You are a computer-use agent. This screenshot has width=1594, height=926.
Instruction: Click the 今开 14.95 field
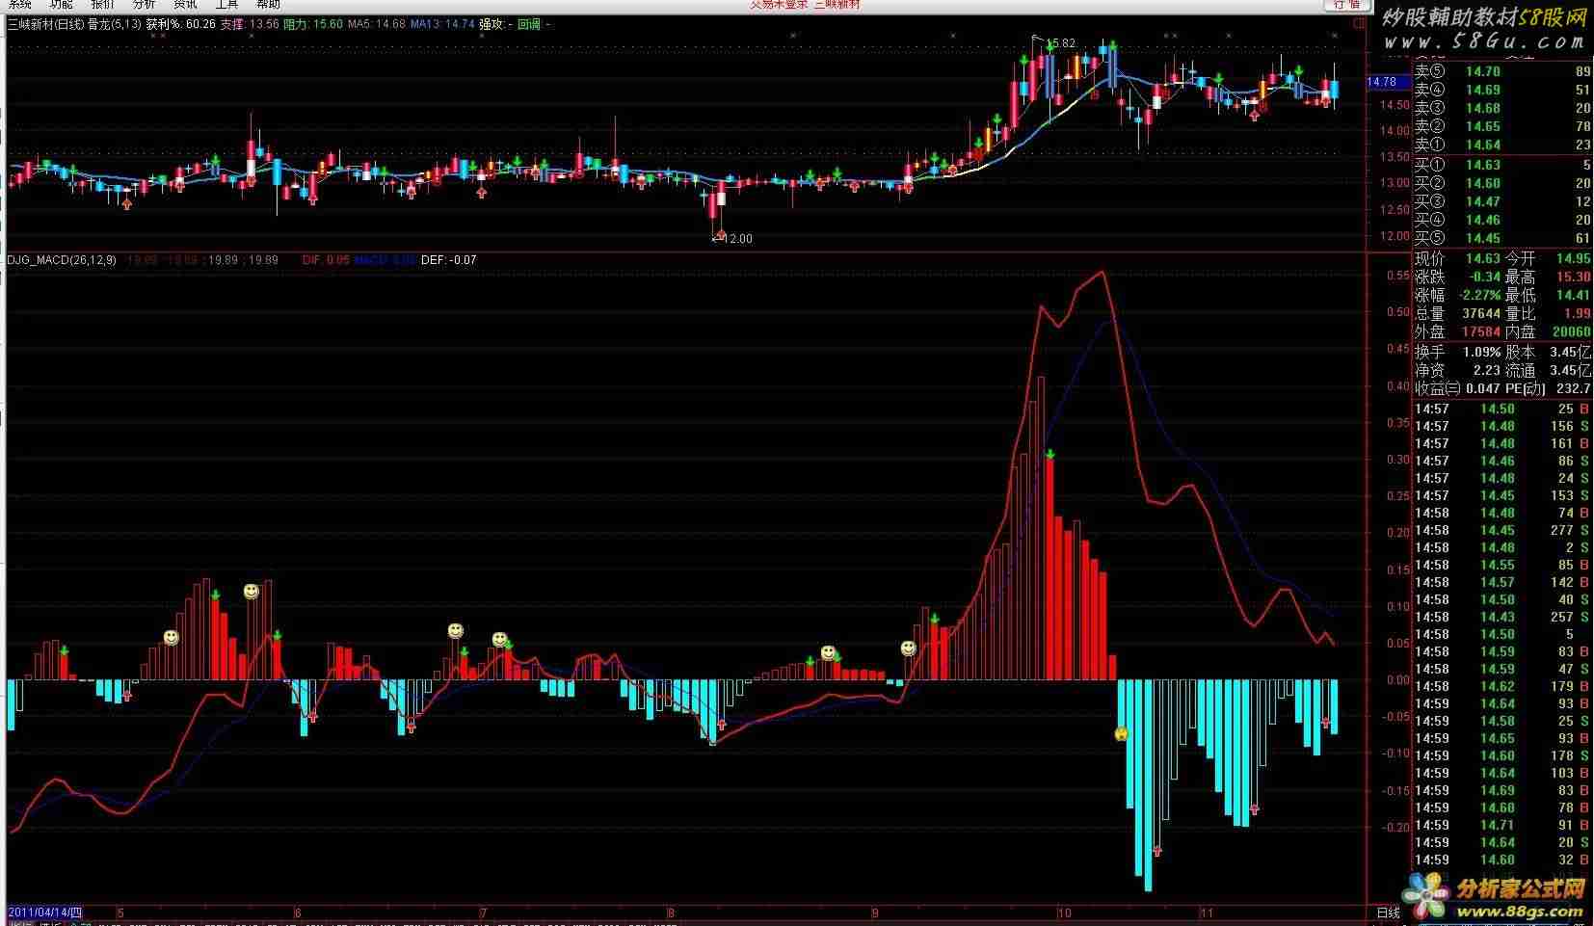pos(1549,258)
